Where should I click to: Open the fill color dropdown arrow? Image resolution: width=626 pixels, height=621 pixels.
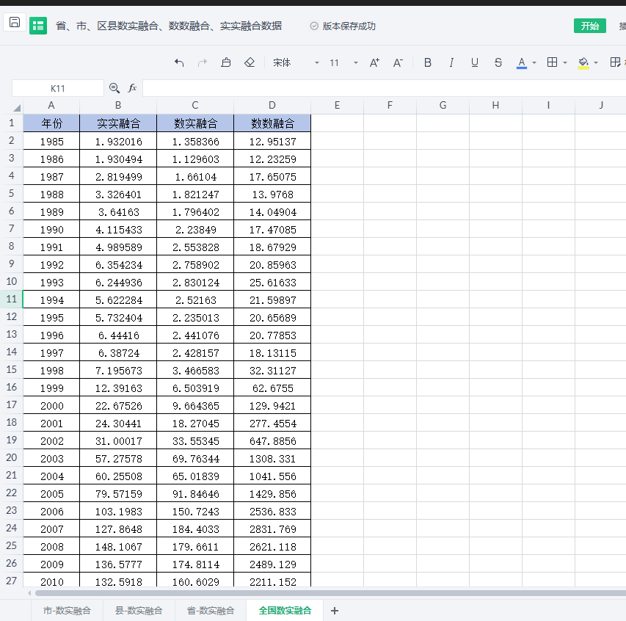(x=596, y=62)
